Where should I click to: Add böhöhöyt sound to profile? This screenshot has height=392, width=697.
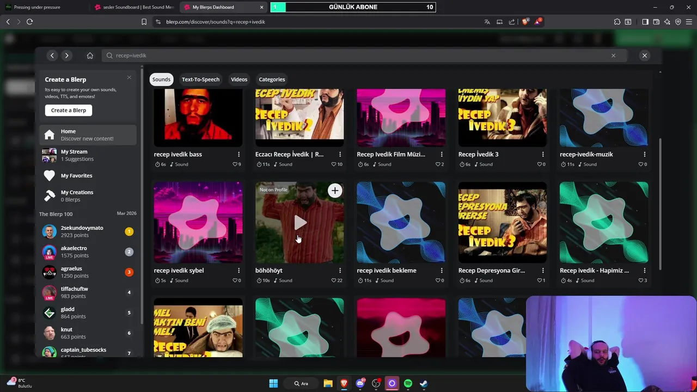click(x=335, y=190)
